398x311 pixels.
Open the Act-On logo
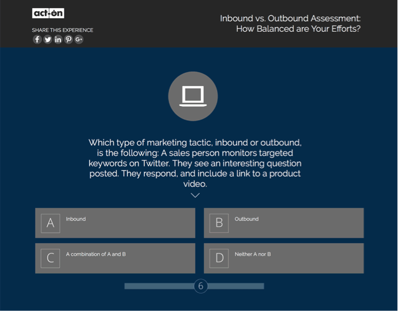(48, 13)
